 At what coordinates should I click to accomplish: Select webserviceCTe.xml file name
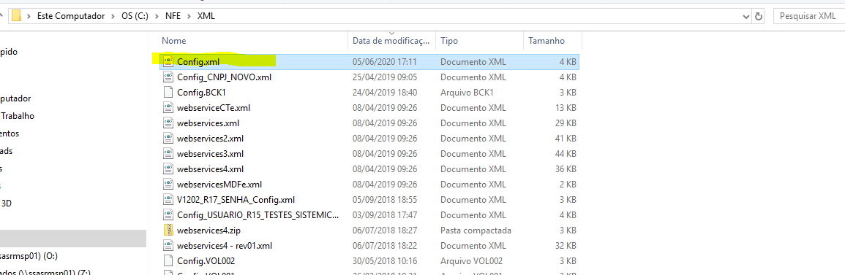click(214, 107)
